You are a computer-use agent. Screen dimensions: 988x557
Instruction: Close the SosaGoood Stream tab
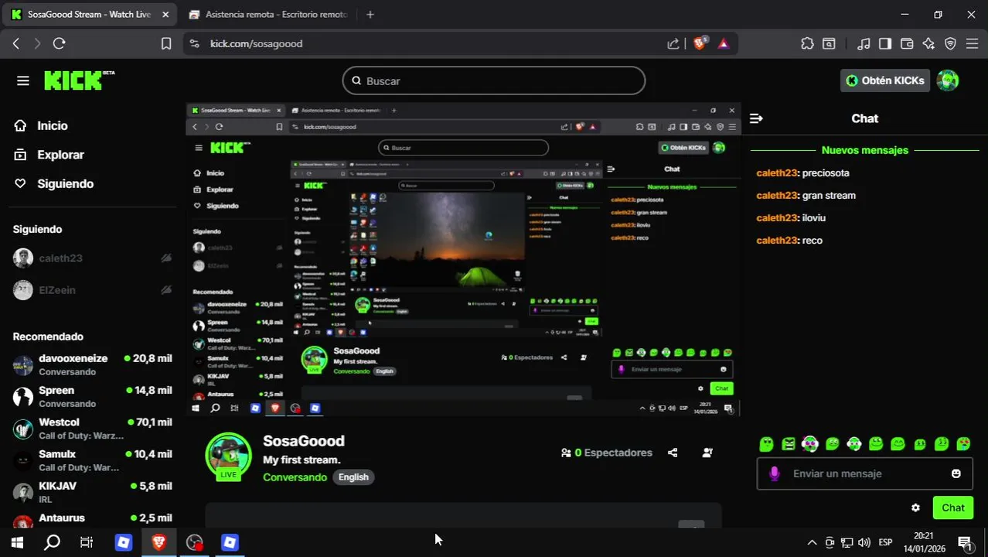coord(165,14)
